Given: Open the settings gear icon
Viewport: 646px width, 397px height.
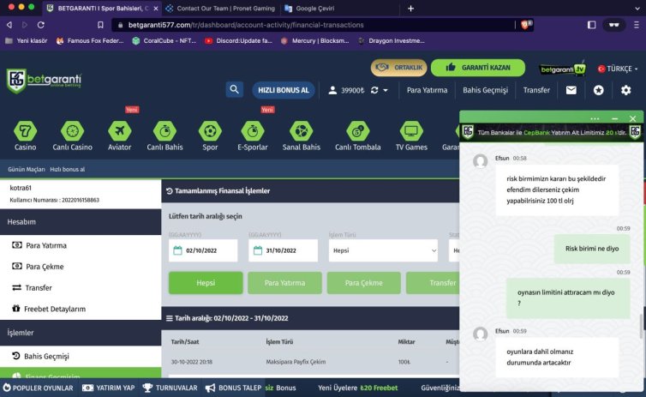Looking at the screenshot, I should [x=625, y=90].
